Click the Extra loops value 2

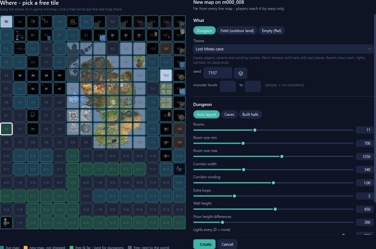pyautogui.click(x=365, y=196)
